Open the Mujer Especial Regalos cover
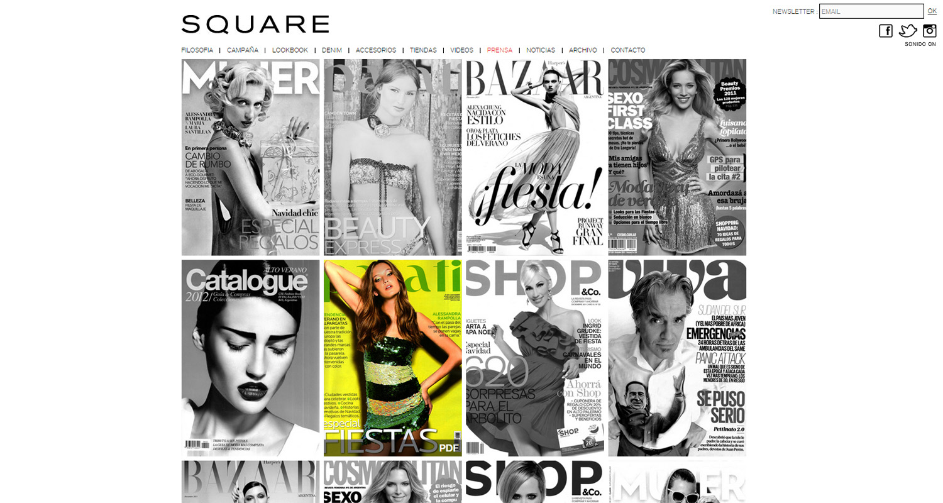The width and height of the screenshot is (943, 503). point(250,157)
